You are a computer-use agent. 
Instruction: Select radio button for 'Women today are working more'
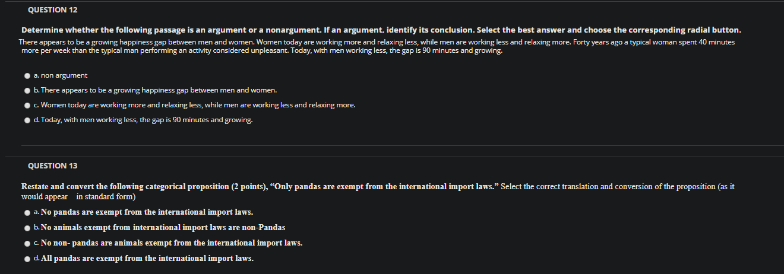tap(27, 106)
